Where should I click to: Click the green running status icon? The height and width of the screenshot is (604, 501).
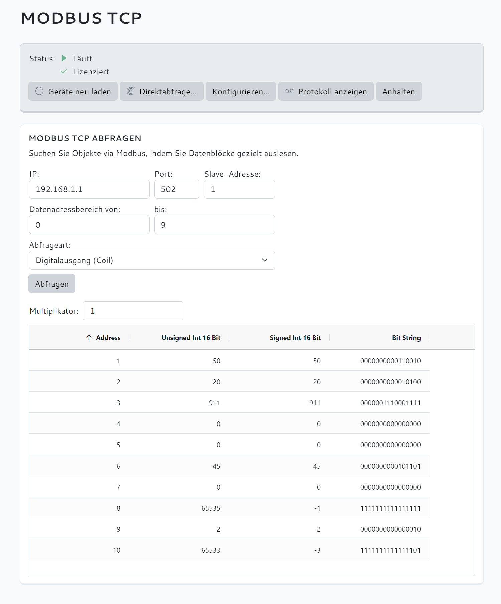point(64,58)
